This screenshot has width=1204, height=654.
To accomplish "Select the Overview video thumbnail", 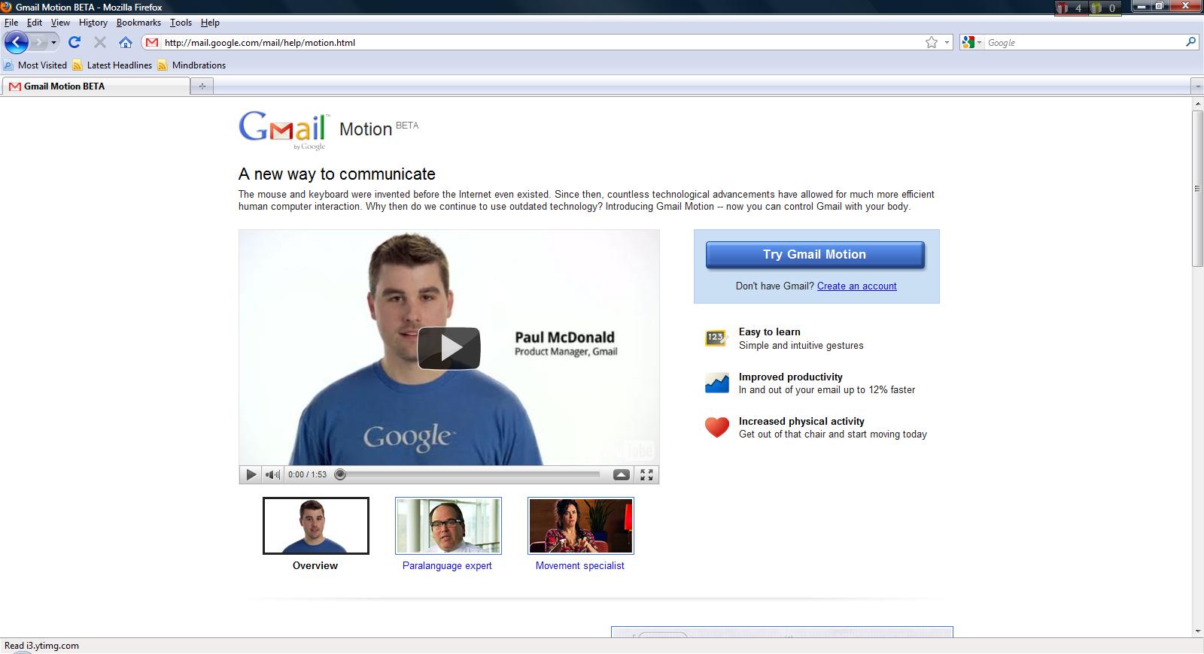I will coord(316,525).
